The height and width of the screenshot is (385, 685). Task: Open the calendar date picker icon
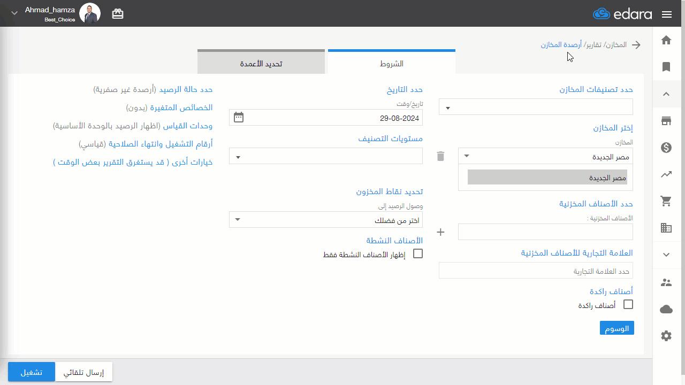[x=239, y=117]
